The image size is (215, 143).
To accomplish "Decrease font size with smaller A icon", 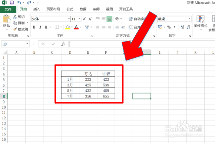I will tap(90, 19).
